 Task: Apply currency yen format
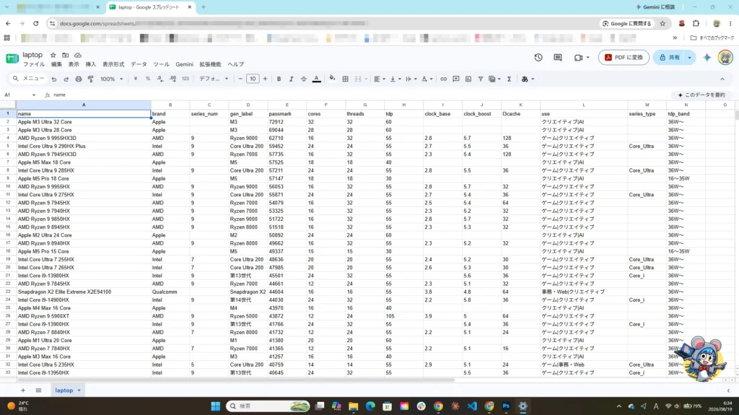[135, 79]
